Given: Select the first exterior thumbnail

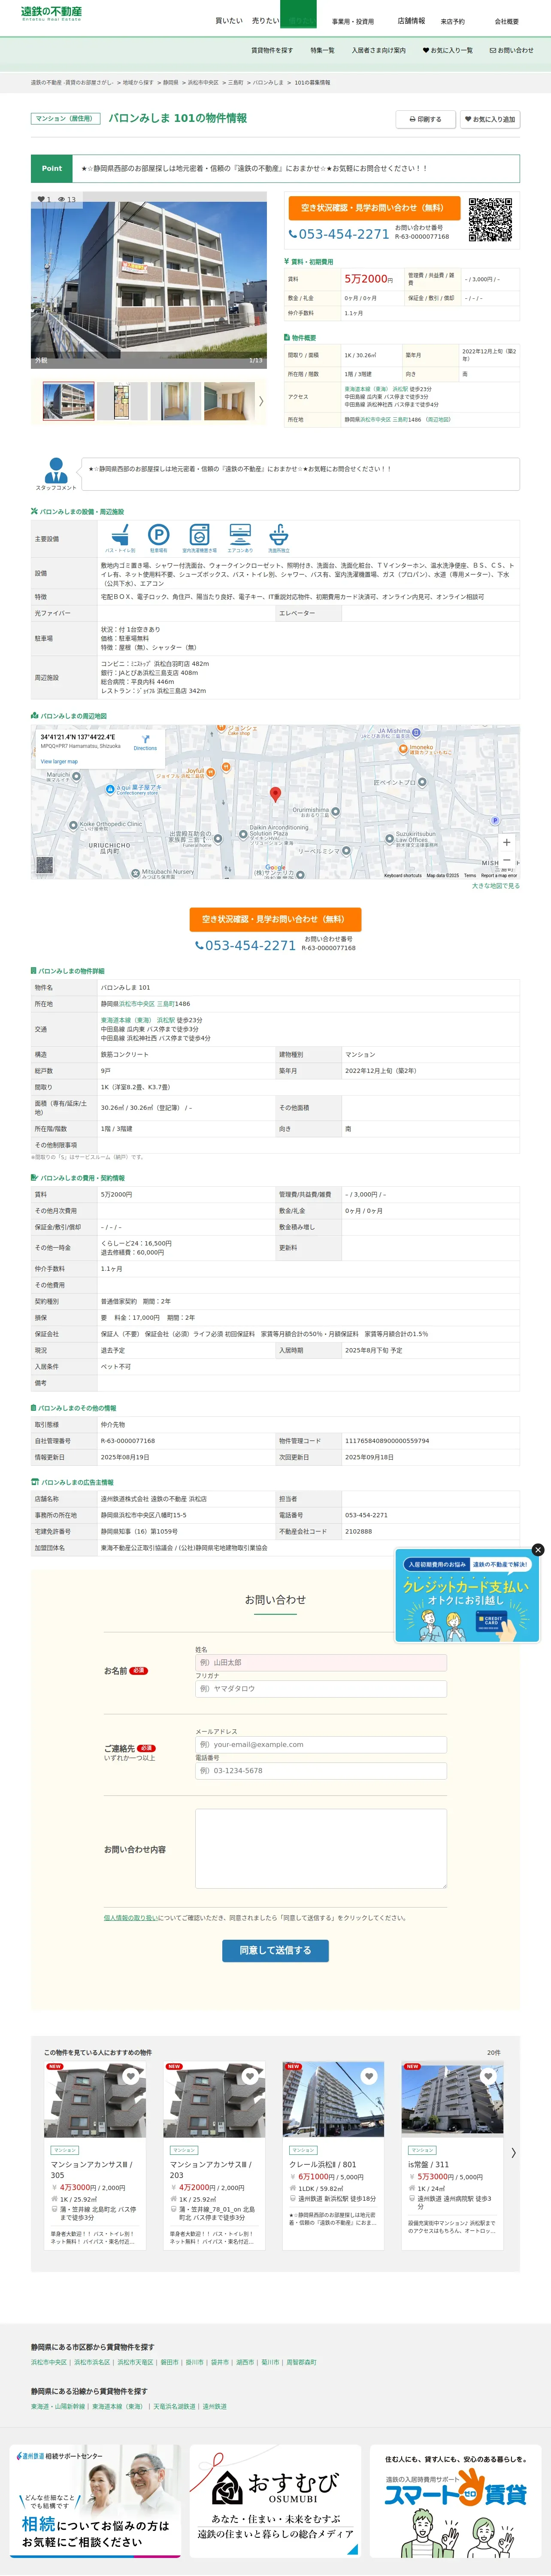Looking at the screenshot, I should coord(69,401).
